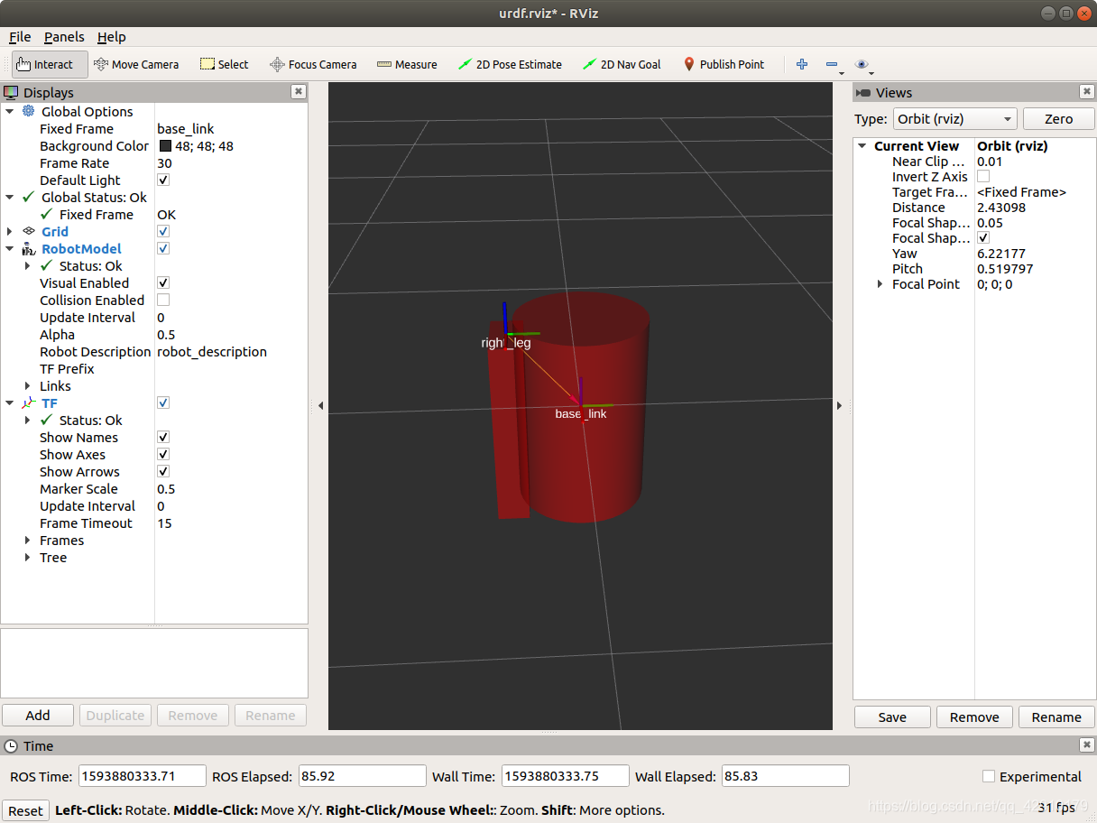Viewport: 1097px width, 823px height.
Task: Collapse right panel with arrow handle
Action: coord(839,406)
